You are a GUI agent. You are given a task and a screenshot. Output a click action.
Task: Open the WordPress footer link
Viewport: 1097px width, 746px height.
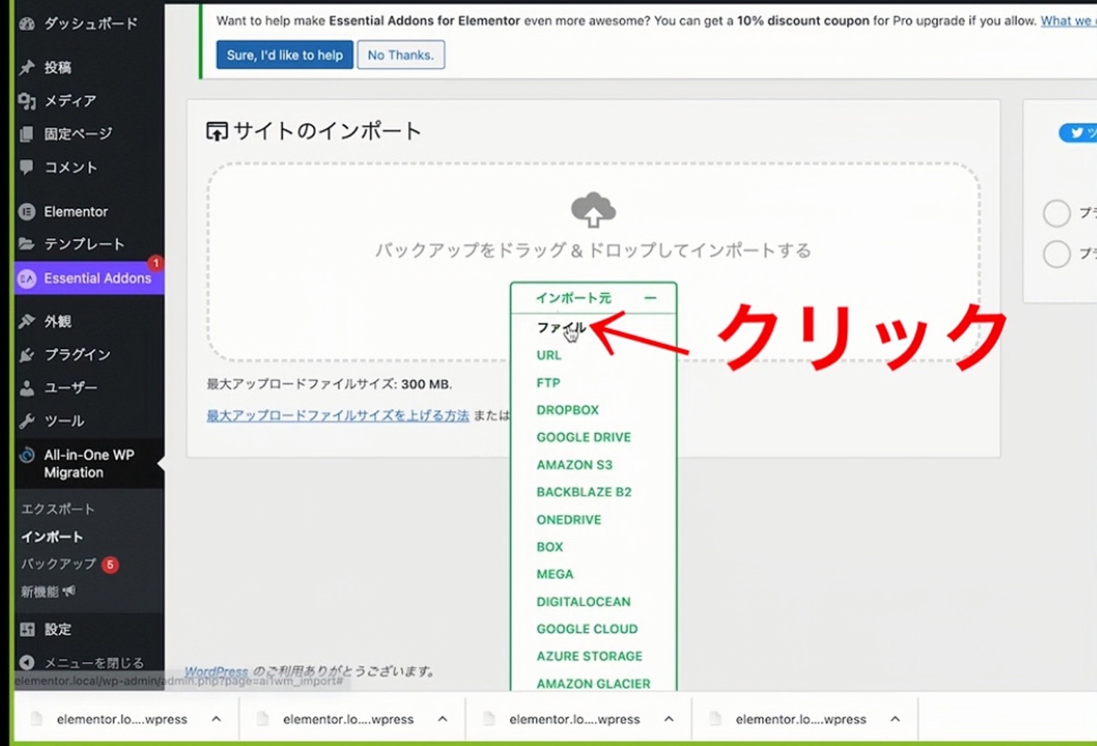point(216,671)
